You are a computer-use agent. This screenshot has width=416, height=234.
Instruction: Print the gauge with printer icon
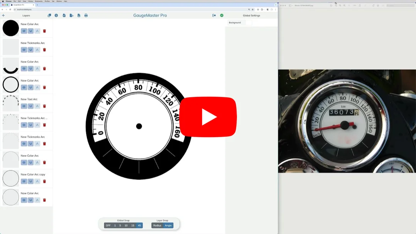point(86,15)
